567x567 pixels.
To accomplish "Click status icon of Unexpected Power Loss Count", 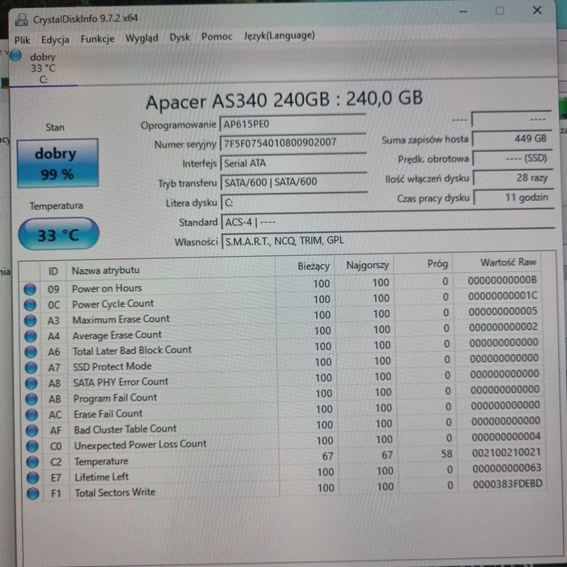I will (x=32, y=446).
